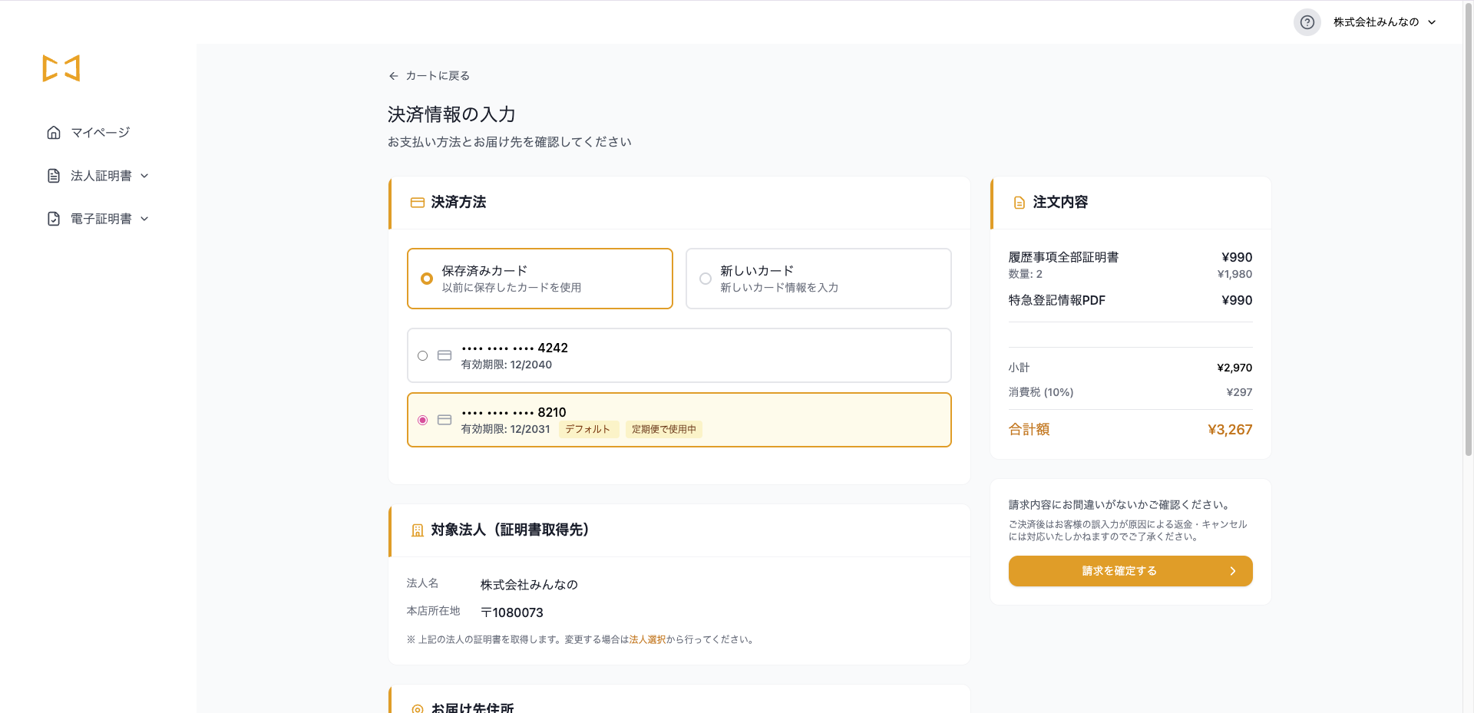Open the help question mark icon
The image size is (1474, 713).
pos(1307,22)
